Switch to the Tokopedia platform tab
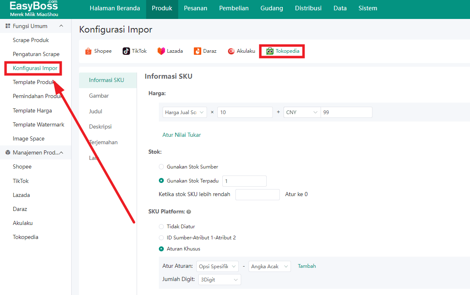 point(282,51)
